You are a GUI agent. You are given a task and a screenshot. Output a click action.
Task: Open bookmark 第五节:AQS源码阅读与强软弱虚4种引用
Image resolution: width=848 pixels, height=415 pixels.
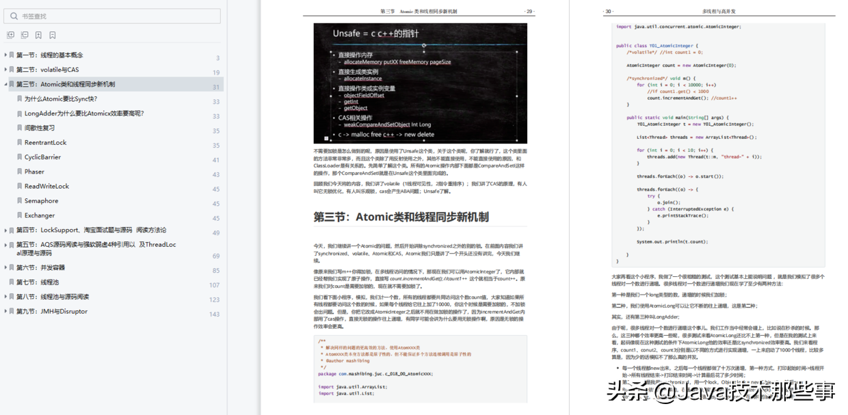pyautogui.click(x=96, y=249)
